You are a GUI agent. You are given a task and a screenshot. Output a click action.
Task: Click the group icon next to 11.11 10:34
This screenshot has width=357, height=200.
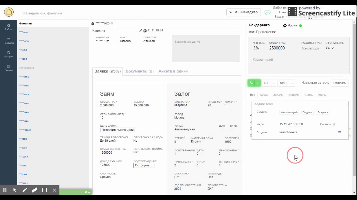[x=145, y=31]
